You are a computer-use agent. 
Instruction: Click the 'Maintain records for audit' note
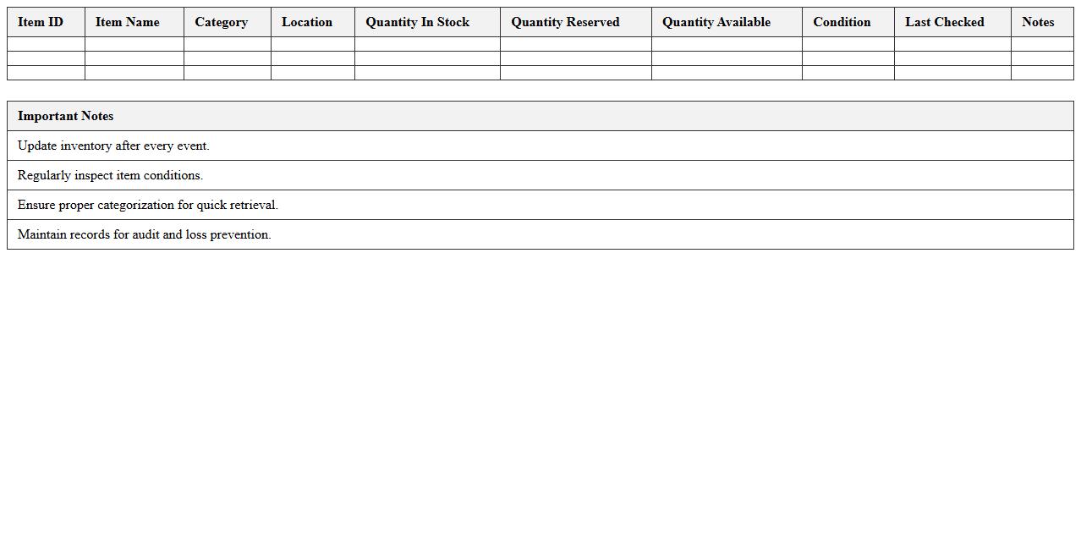145,234
